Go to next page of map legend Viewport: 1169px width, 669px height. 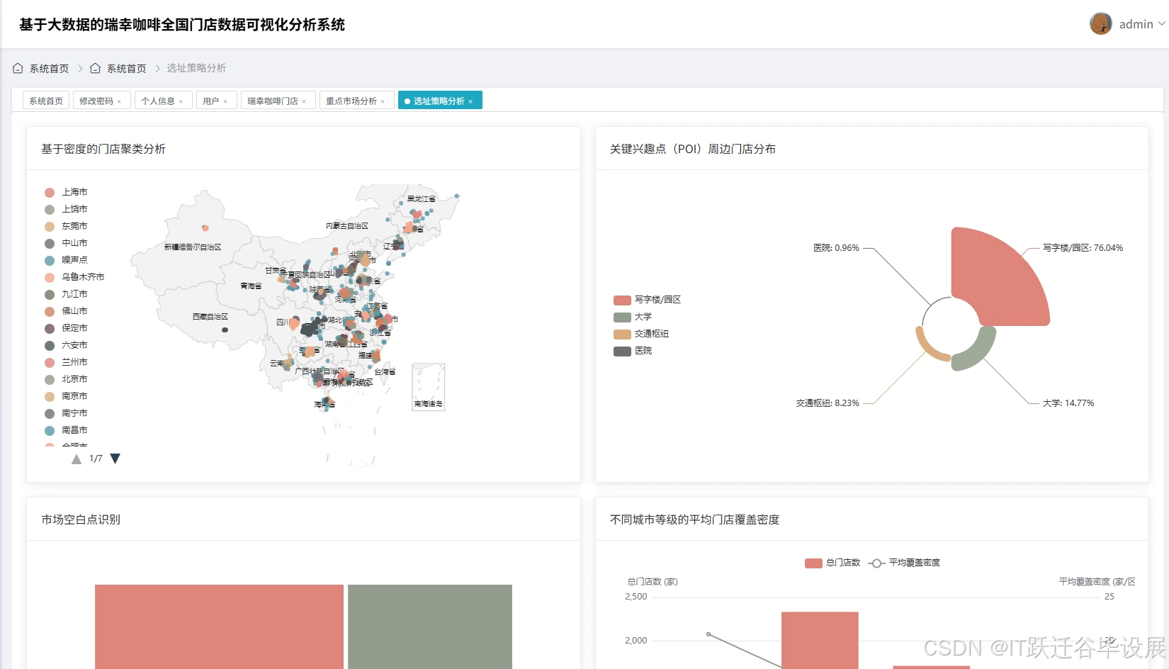(115, 459)
